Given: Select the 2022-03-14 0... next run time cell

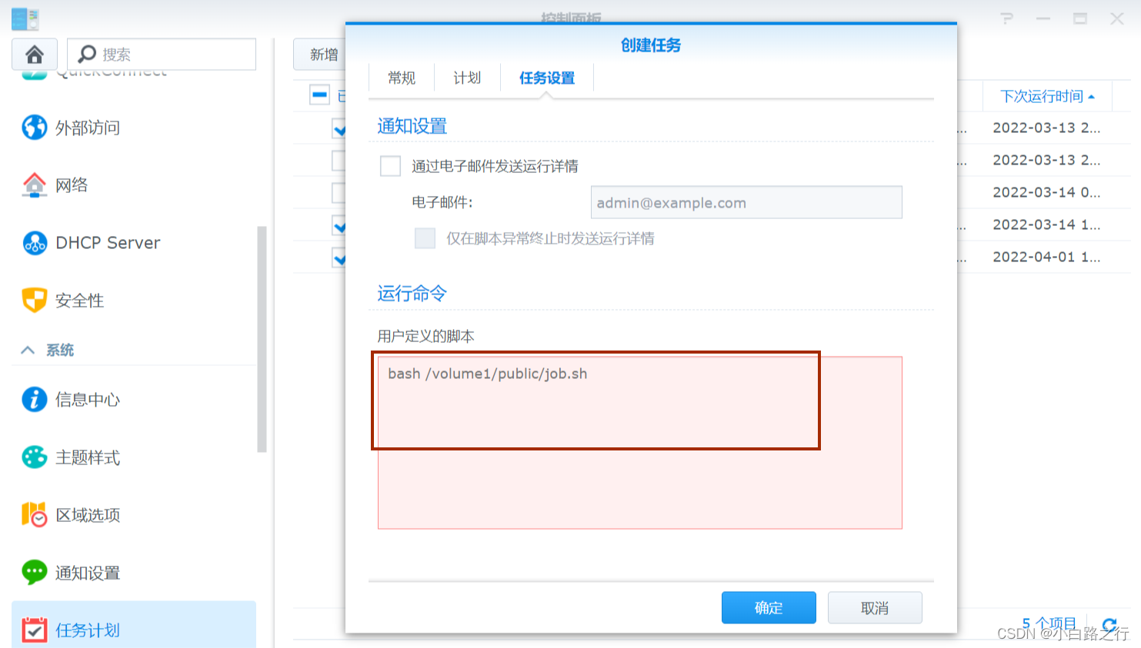Looking at the screenshot, I should [1046, 192].
